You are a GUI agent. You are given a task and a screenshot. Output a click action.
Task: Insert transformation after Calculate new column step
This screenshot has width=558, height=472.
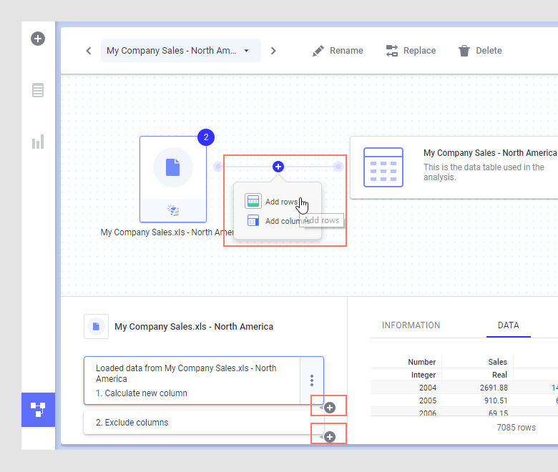(x=330, y=408)
